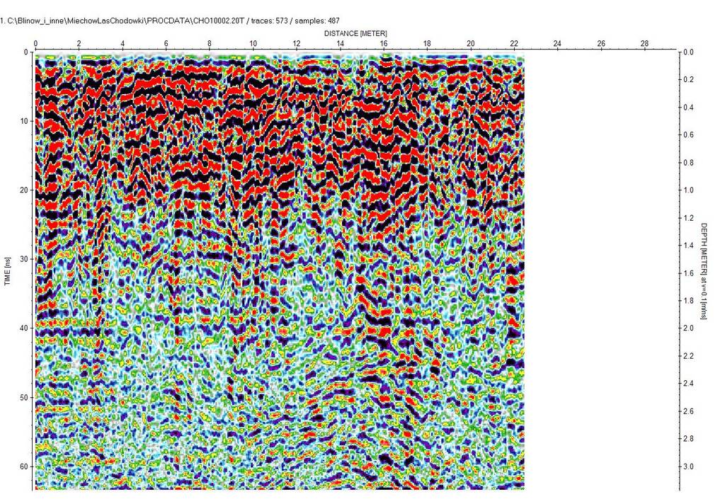Click the 30 tick on time axis
Viewport: 725px width, 504px height.
[24, 259]
